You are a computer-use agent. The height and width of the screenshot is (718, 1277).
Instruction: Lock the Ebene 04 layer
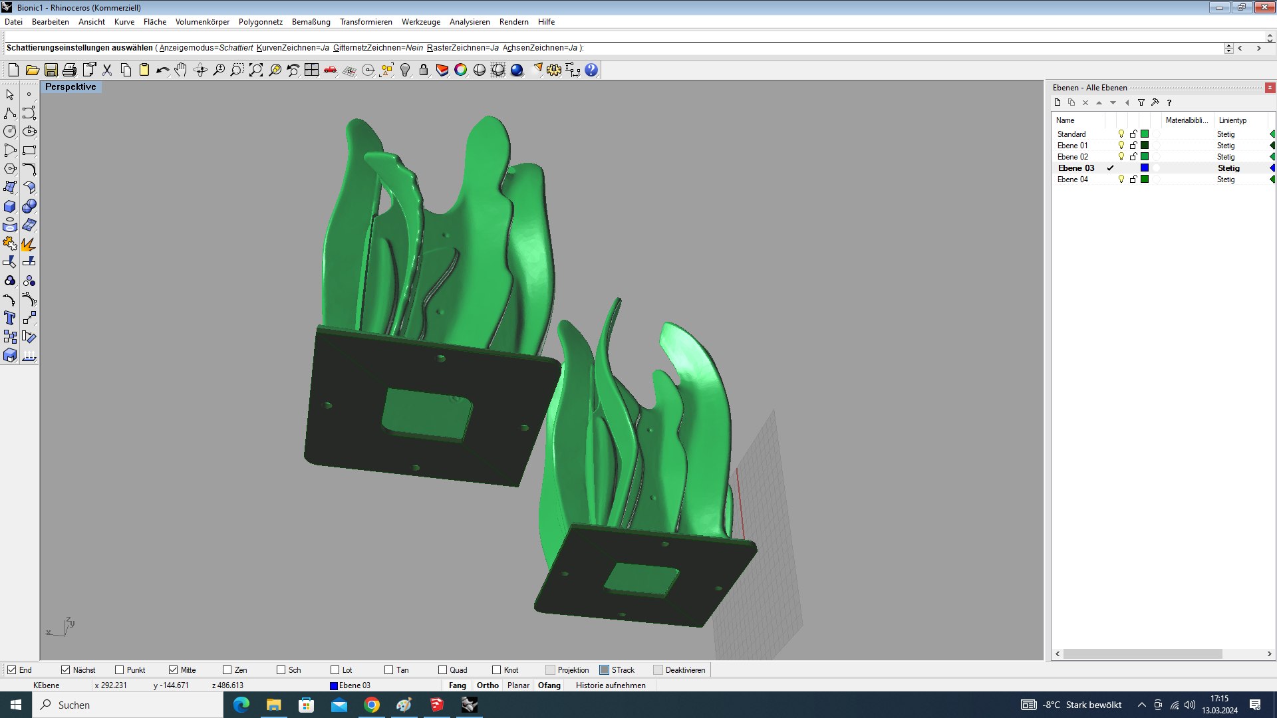(x=1133, y=179)
